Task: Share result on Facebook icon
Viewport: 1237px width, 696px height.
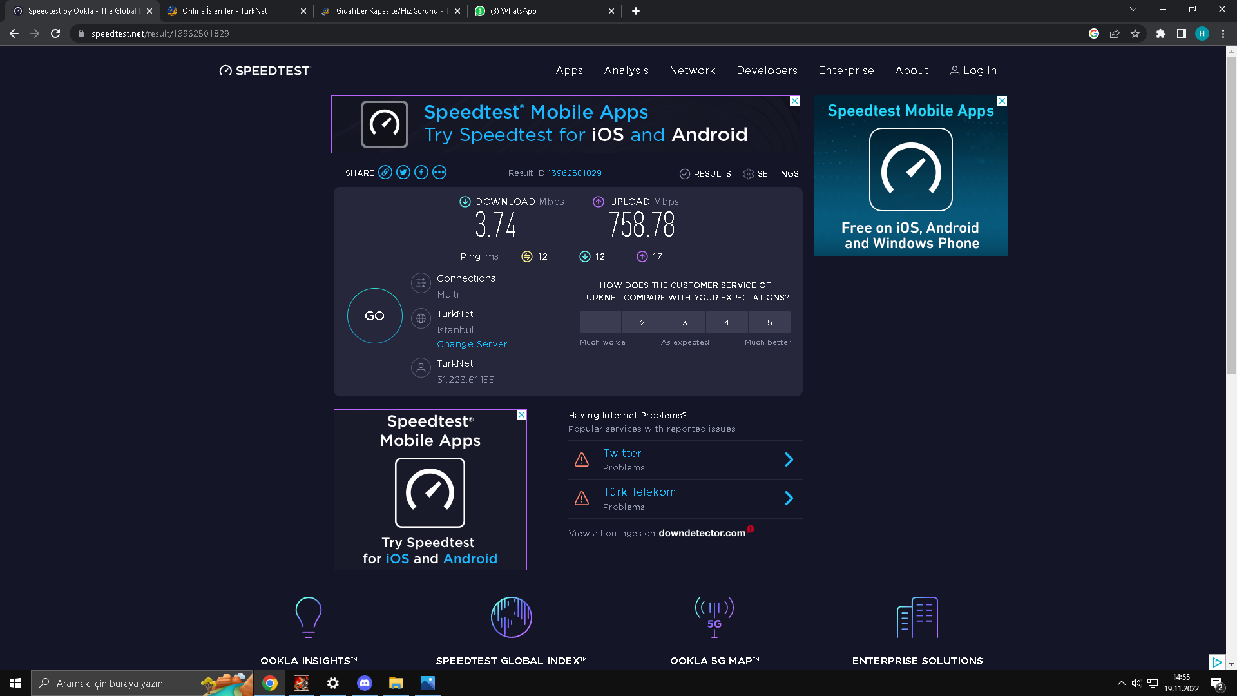Action: 421,173
